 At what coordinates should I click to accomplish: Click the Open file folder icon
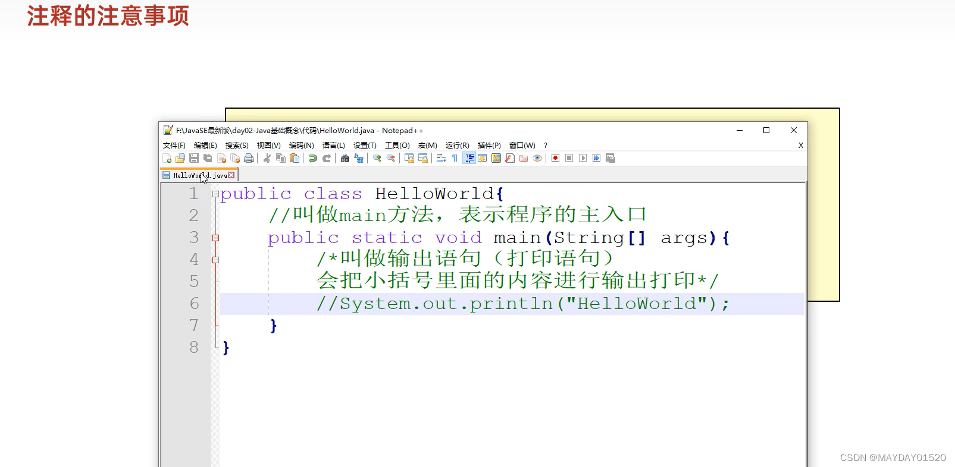(x=180, y=158)
